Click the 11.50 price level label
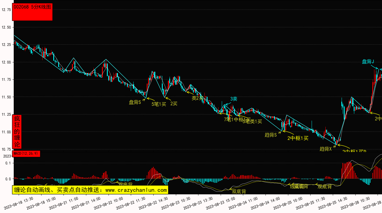 pos(6,97)
